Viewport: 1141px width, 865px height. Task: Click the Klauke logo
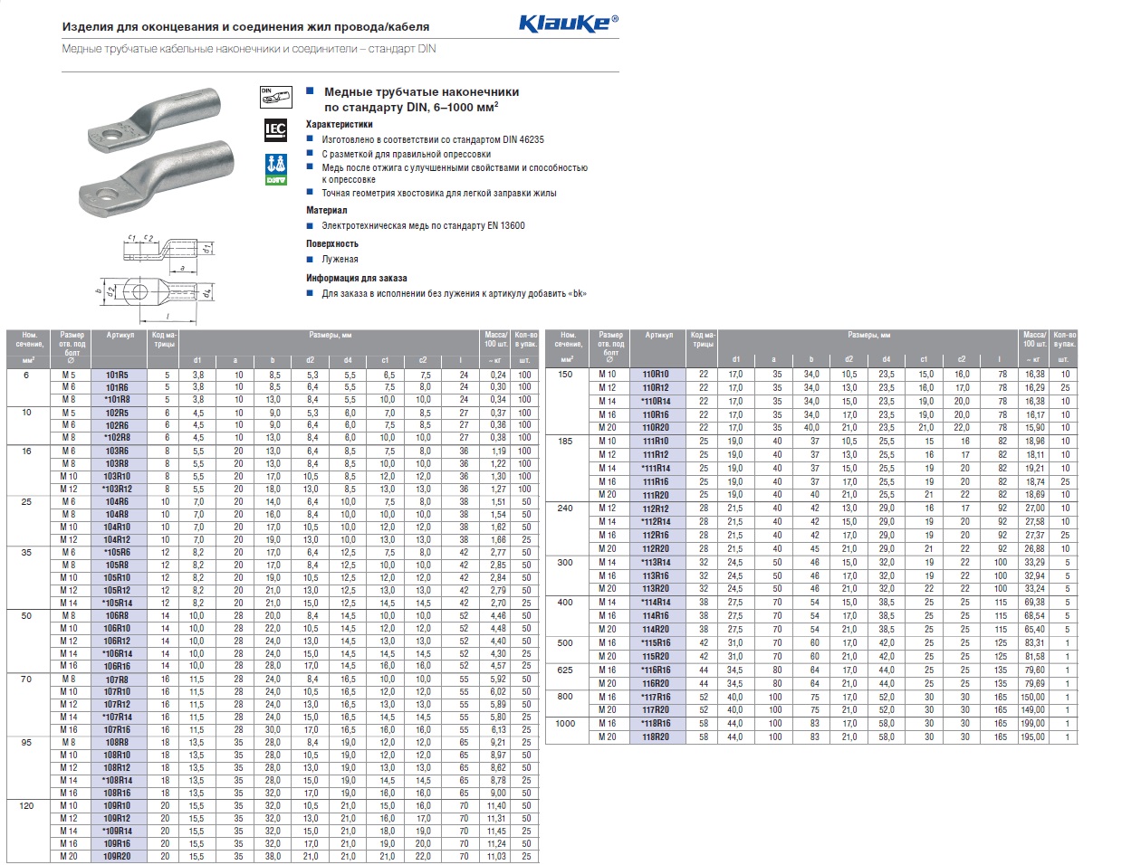click(568, 24)
